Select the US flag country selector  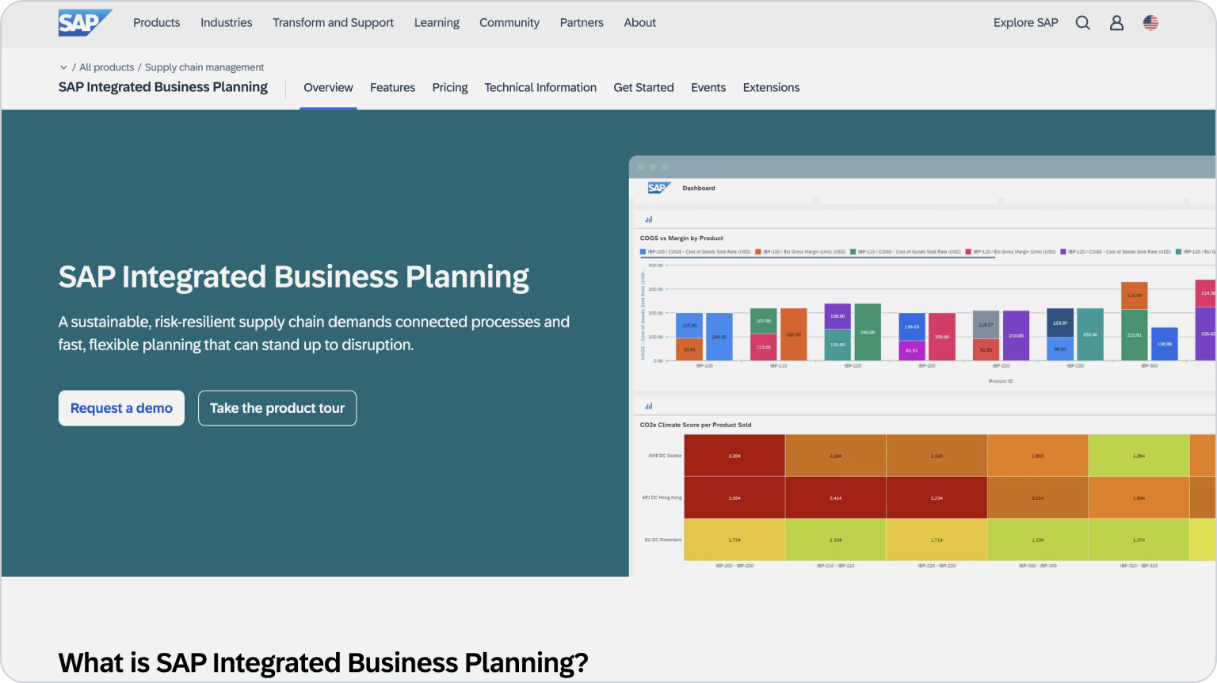pos(1150,23)
